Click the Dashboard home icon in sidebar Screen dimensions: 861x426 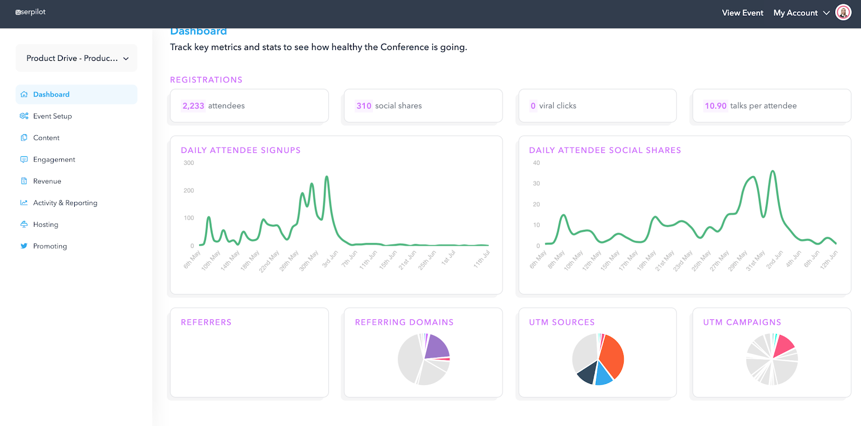pyautogui.click(x=24, y=94)
